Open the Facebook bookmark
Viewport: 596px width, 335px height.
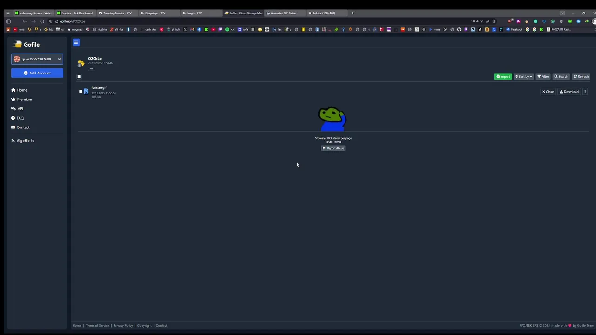[x=514, y=29]
